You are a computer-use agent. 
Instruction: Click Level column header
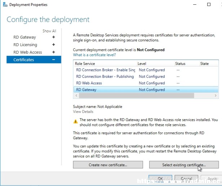pos(156,63)
